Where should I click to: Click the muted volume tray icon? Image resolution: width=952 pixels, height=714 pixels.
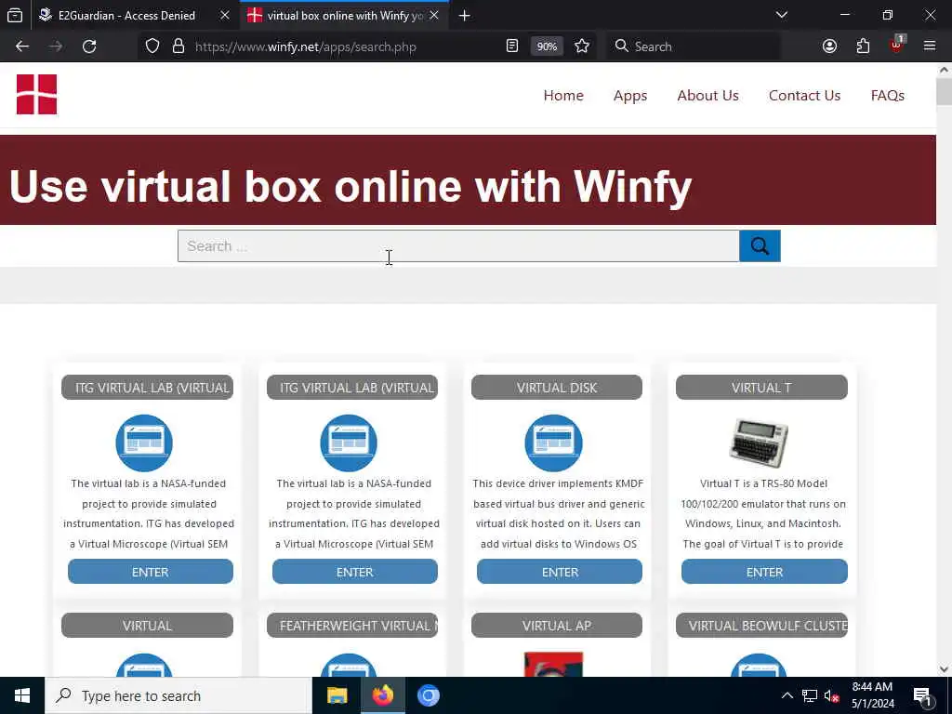coord(831,695)
